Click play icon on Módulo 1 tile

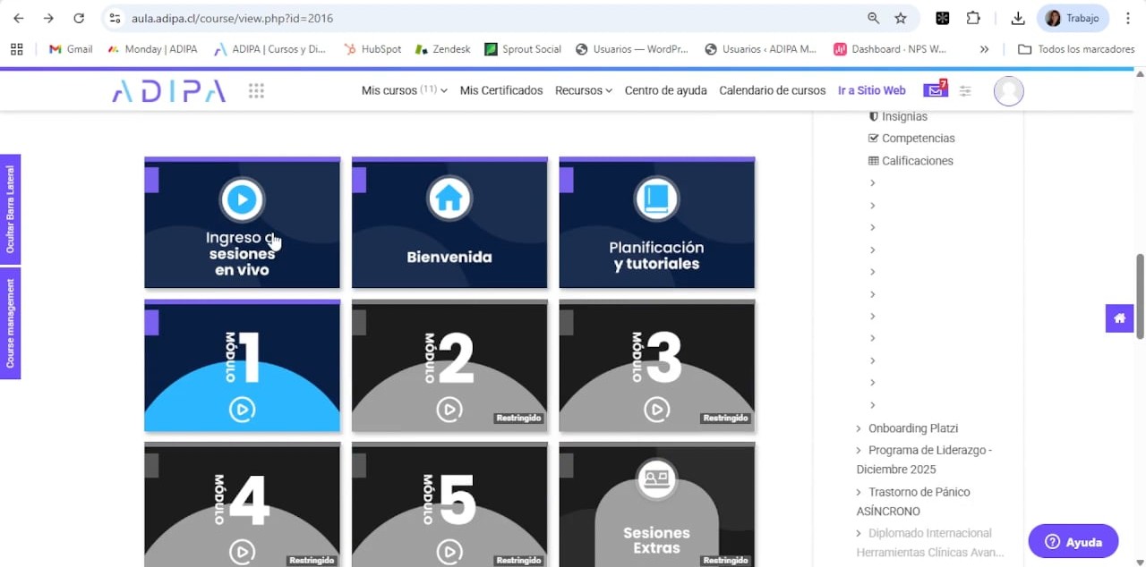242,410
